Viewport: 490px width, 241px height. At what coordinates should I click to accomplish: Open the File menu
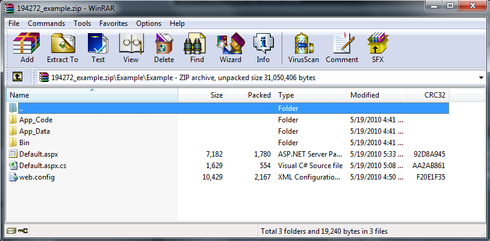pos(14,23)
